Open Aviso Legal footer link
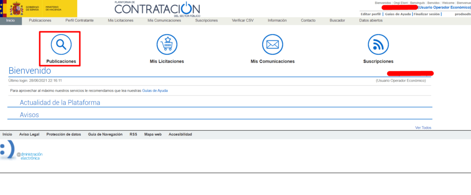The image size is (471, 195). [x=29, y=134]
